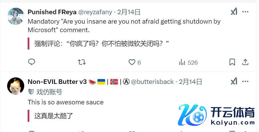Click the 戏仿账号 parody account label
259x132 pixels.
point(49,92)
